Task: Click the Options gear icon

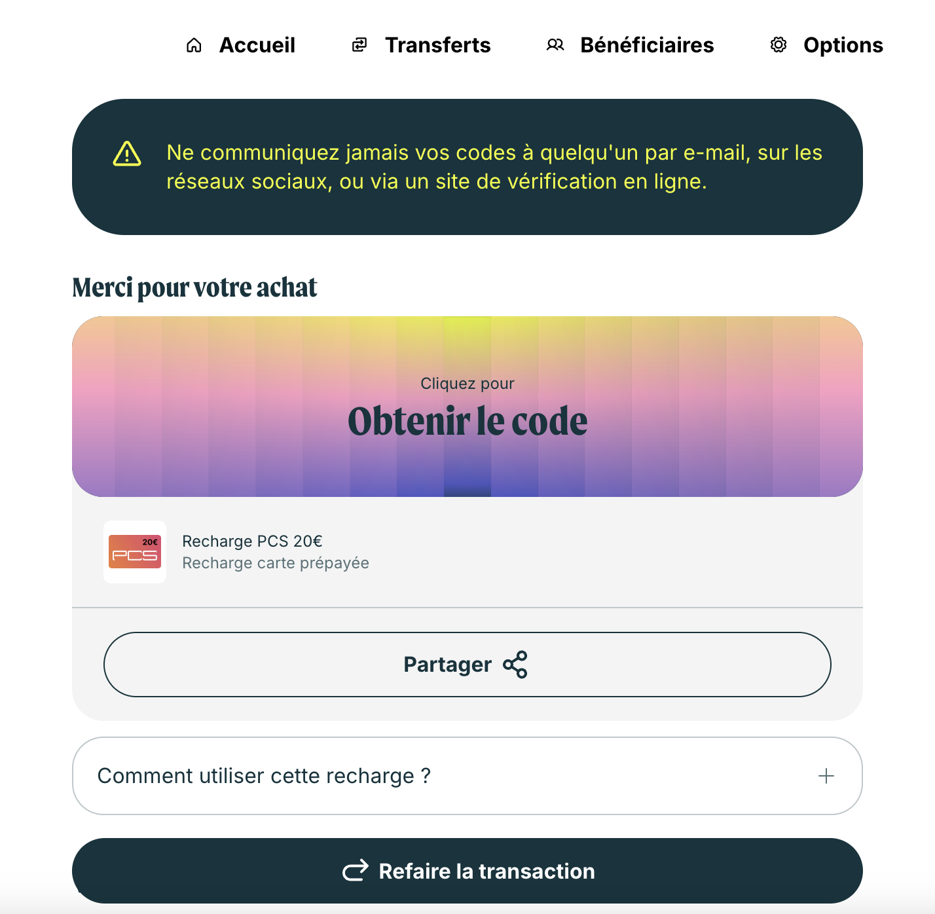Action: [x=779, y=45]
